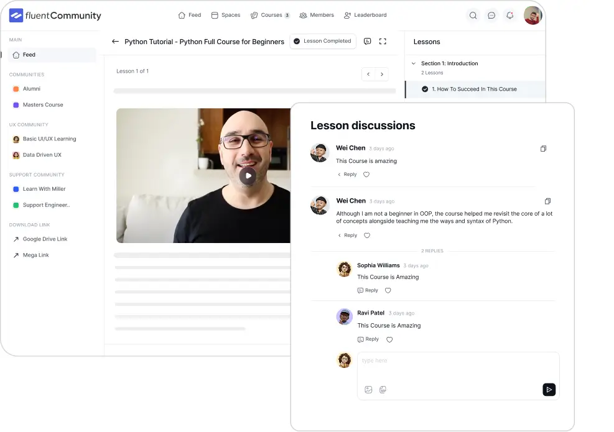Image resolution: width=614 pixels, height=432 pixels.
Task: Reply to Ravi Patel's comment
Action: pyautogui.click(x=368, y=339)
